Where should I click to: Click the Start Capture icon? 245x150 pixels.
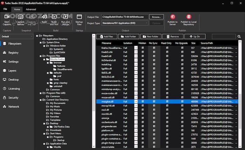pyautogui.click(x=7, y=17)
